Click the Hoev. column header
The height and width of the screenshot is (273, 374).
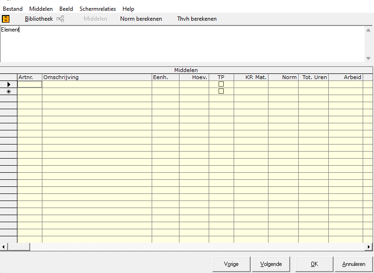pos(194,77)
